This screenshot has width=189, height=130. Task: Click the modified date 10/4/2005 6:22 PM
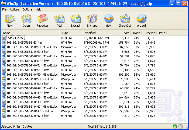96,38
